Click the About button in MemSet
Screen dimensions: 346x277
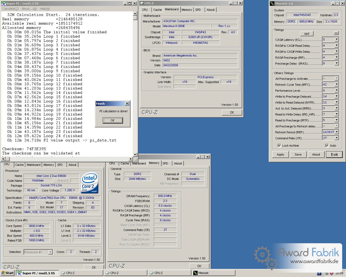point(316,154)
